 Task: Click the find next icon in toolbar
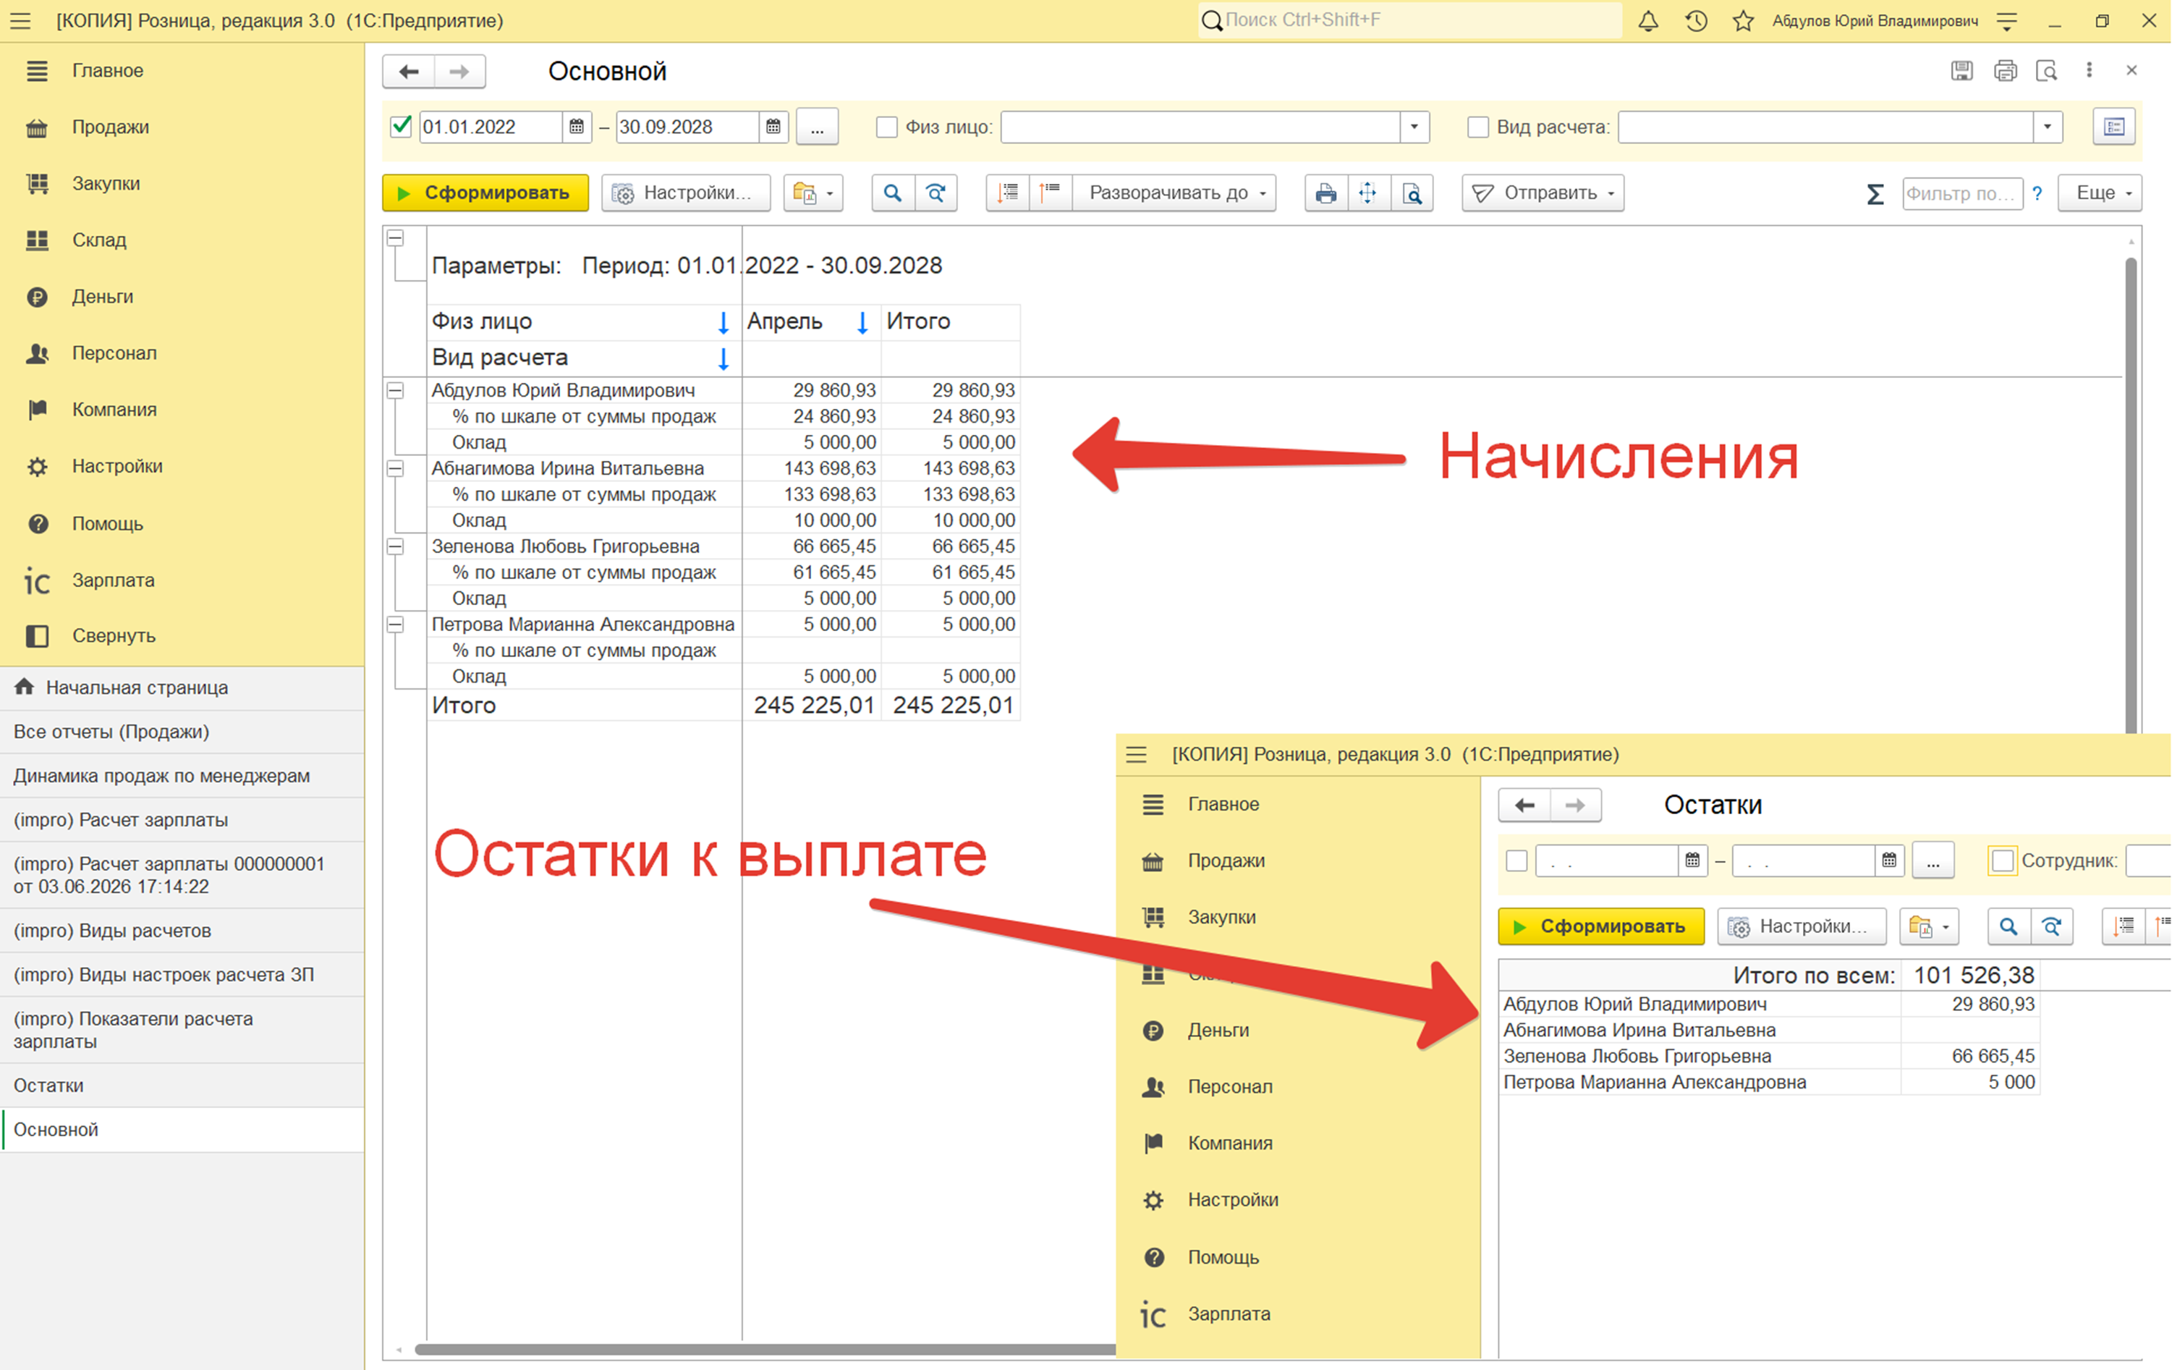[x=936, y=193]
